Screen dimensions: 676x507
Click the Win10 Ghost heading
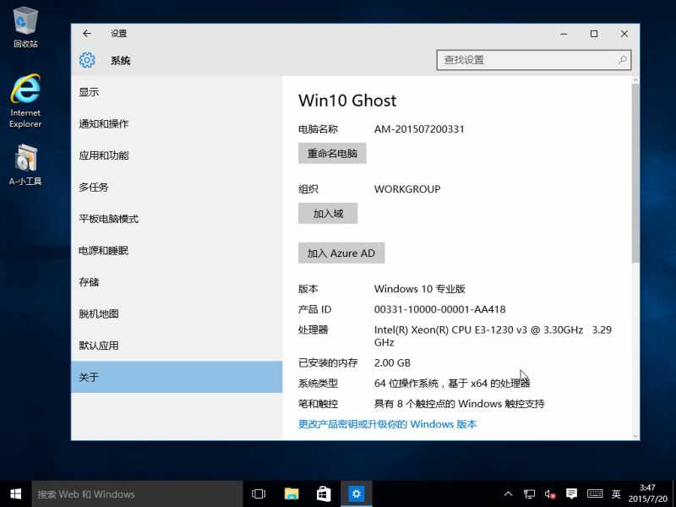[x=347, y=101]
